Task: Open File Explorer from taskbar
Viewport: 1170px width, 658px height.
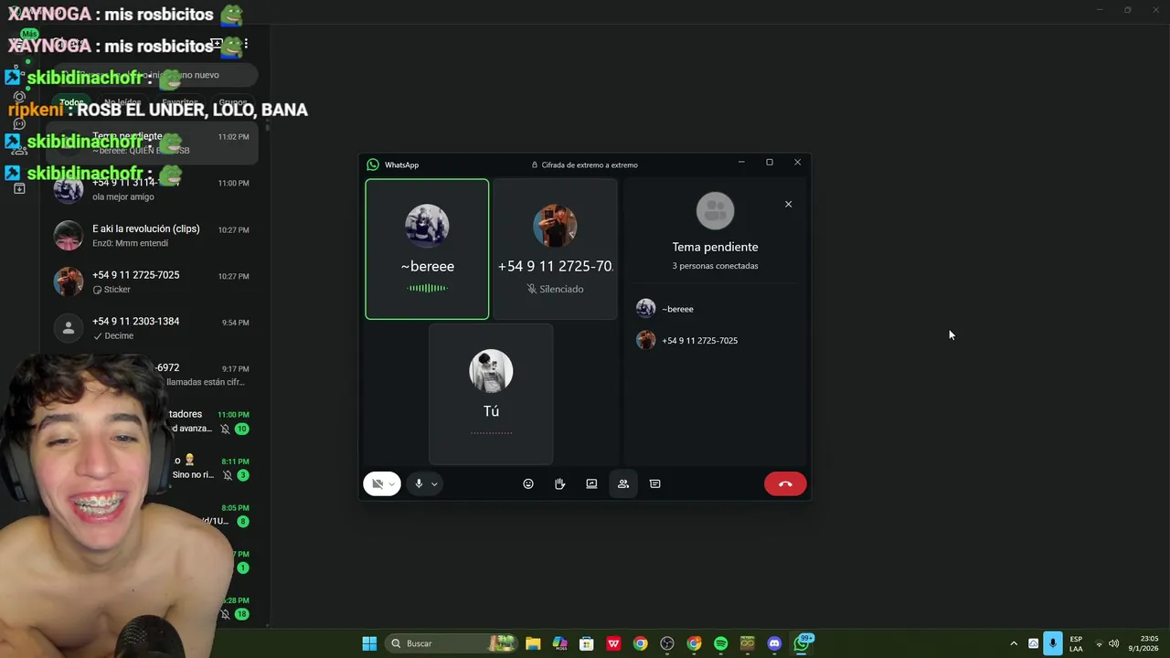Action: [x=533, y=643]
